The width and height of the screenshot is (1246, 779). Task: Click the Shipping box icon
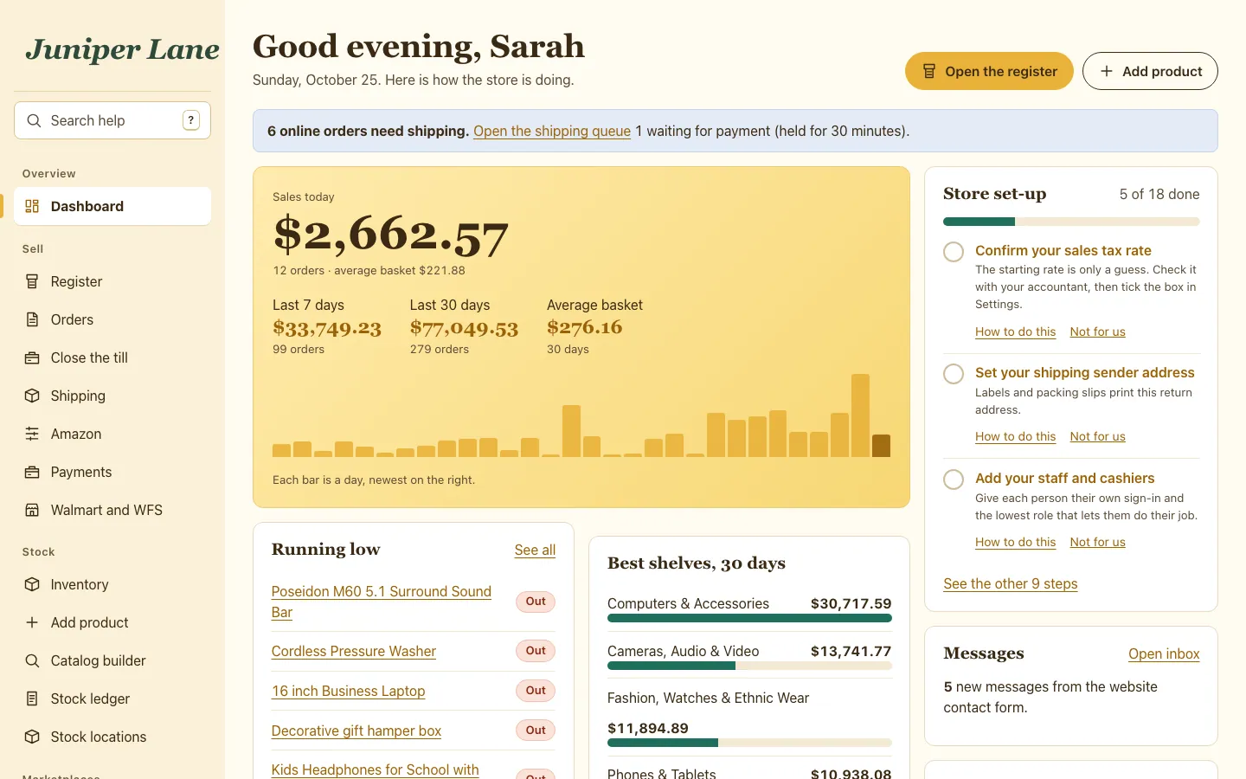[32, 396]
